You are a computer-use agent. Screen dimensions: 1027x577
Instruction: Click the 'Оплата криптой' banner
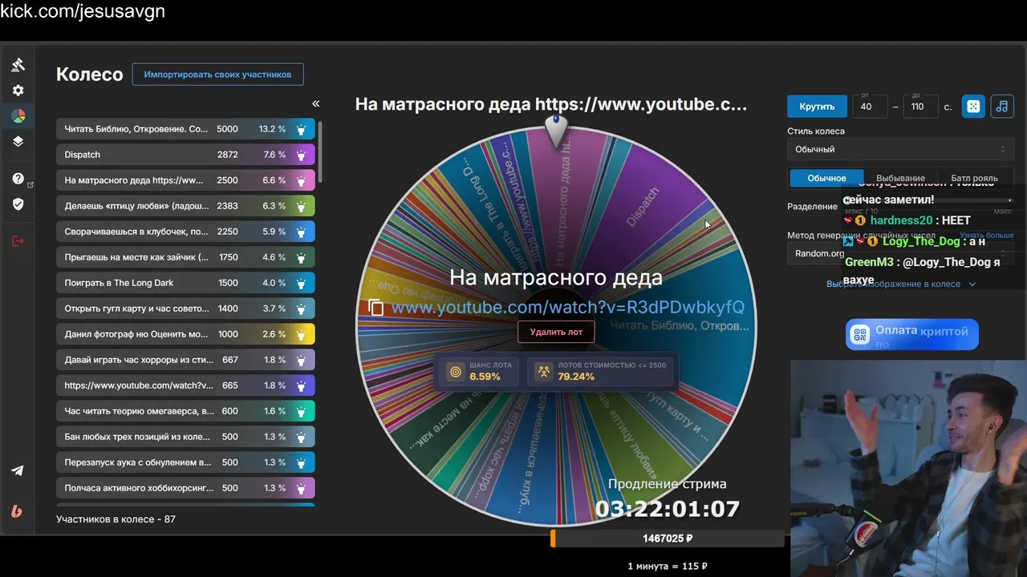[x=912, y=334]
